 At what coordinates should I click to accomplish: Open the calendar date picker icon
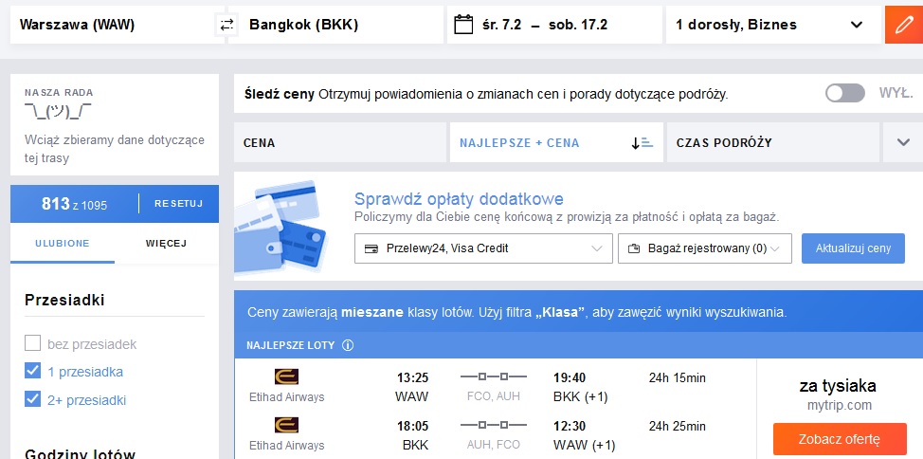click(463, 25)
